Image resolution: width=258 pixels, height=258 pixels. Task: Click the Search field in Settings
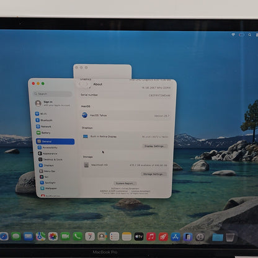click(52, 94)
